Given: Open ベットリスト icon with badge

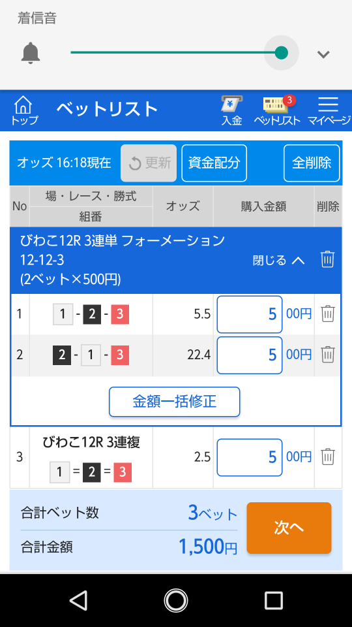Looking at the screenshot, I should (x=277, y=111).
